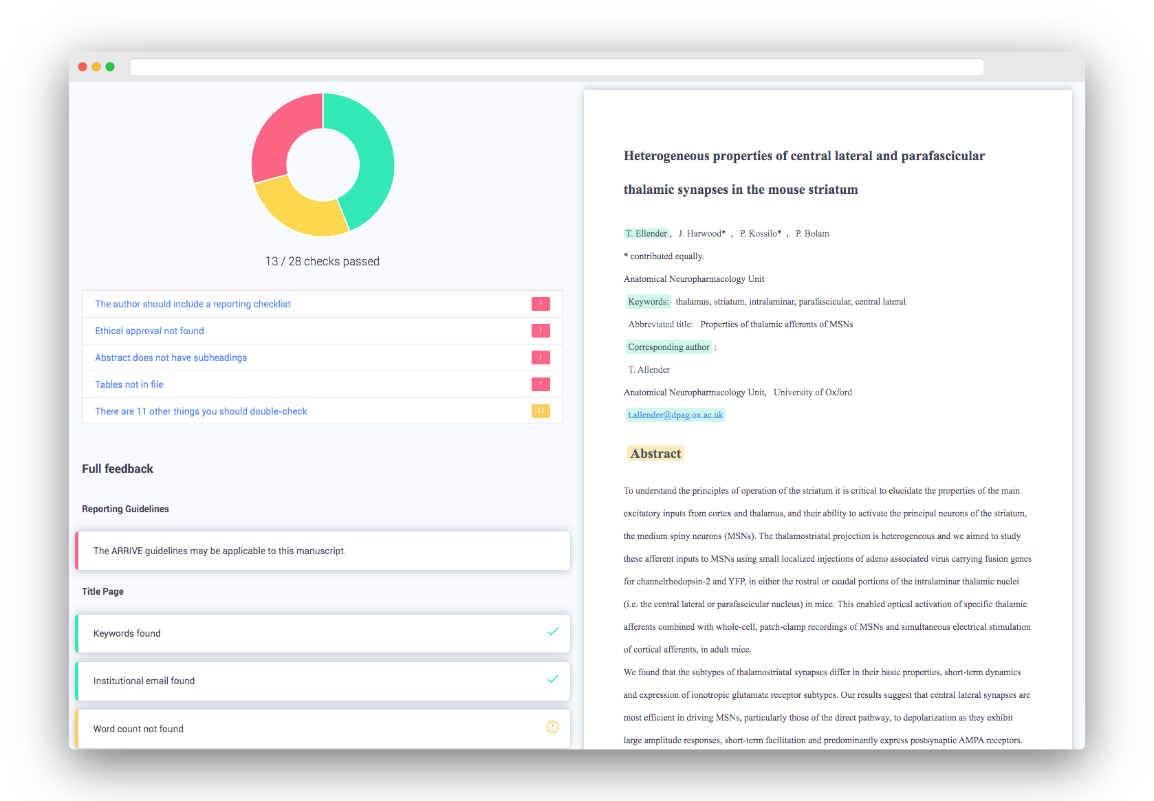Screen dimensions: 1154x801
Task: Click the red alert badge beside Ethical approval
Action: click(541, 331)
